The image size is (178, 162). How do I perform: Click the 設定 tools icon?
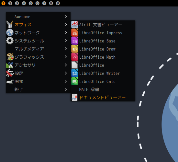pyautogui.click(x=10, y=73)
